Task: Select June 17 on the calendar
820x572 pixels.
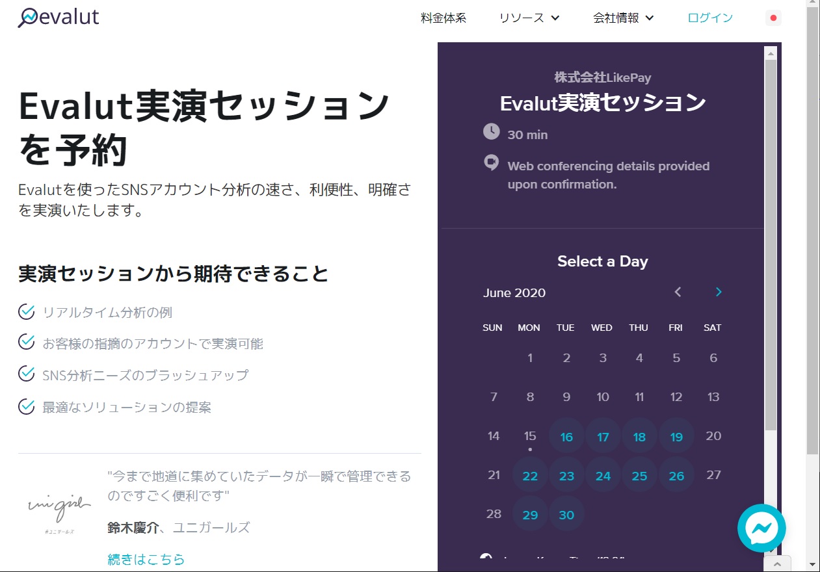Action: coord(603,437)
